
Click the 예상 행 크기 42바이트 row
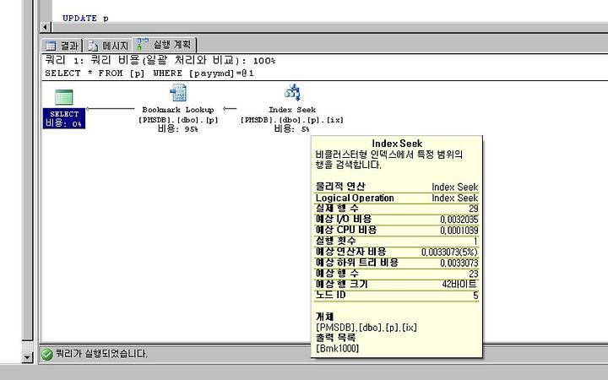(397, 285)
